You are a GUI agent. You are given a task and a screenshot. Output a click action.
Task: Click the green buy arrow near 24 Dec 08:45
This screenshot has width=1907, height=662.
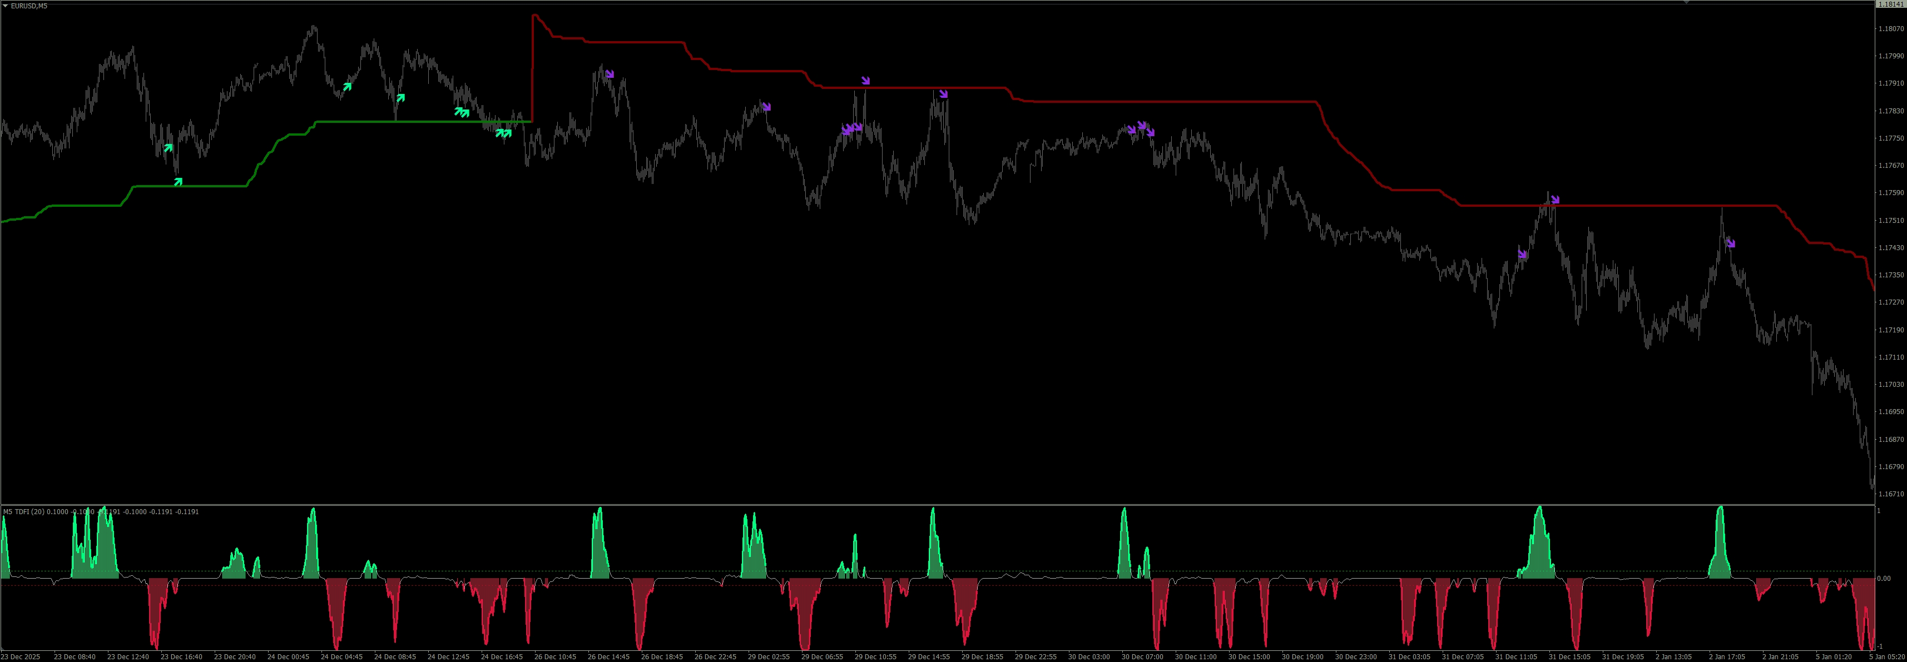(400, 98)
